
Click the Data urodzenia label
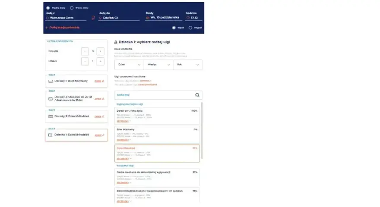pyautogui.click(x=123, y=49)
